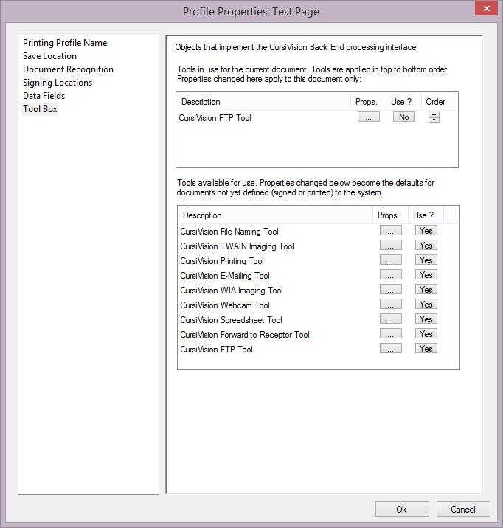Toggle Yes for CursiVision Printing Tool

pyautogui.click(x=426, y=260)
